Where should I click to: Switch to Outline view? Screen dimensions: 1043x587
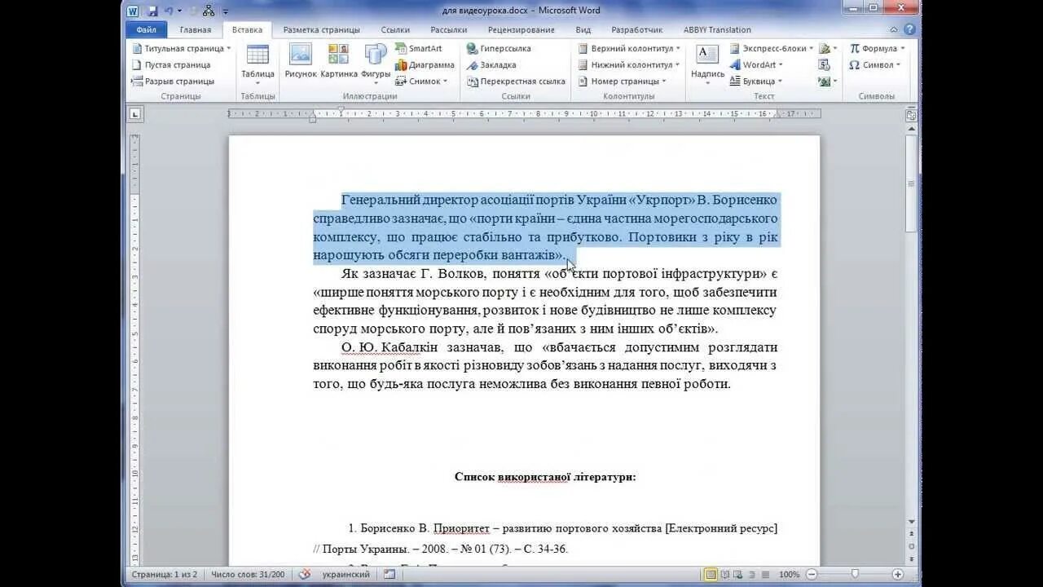tap(753, 574)
